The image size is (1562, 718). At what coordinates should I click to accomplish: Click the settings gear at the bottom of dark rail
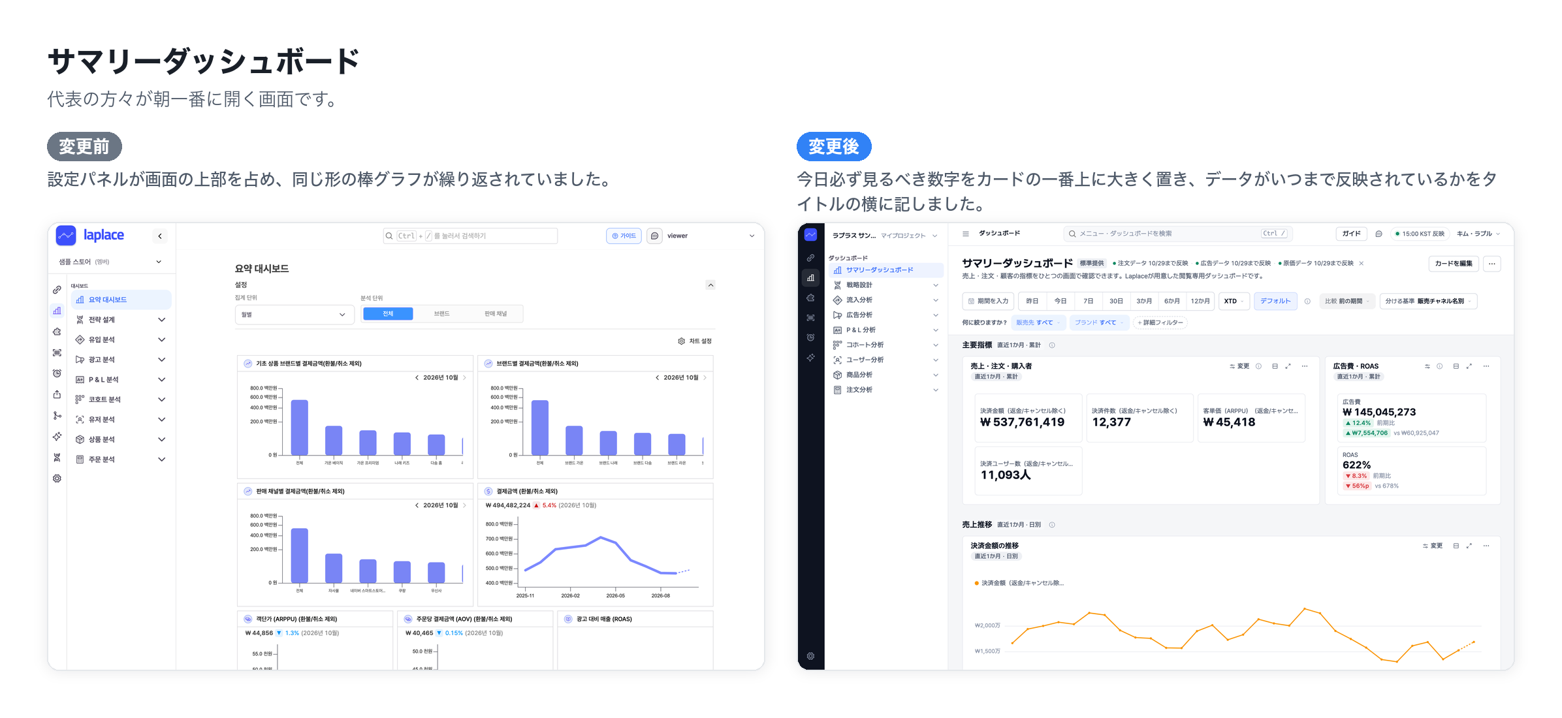[x=810, y=656]
